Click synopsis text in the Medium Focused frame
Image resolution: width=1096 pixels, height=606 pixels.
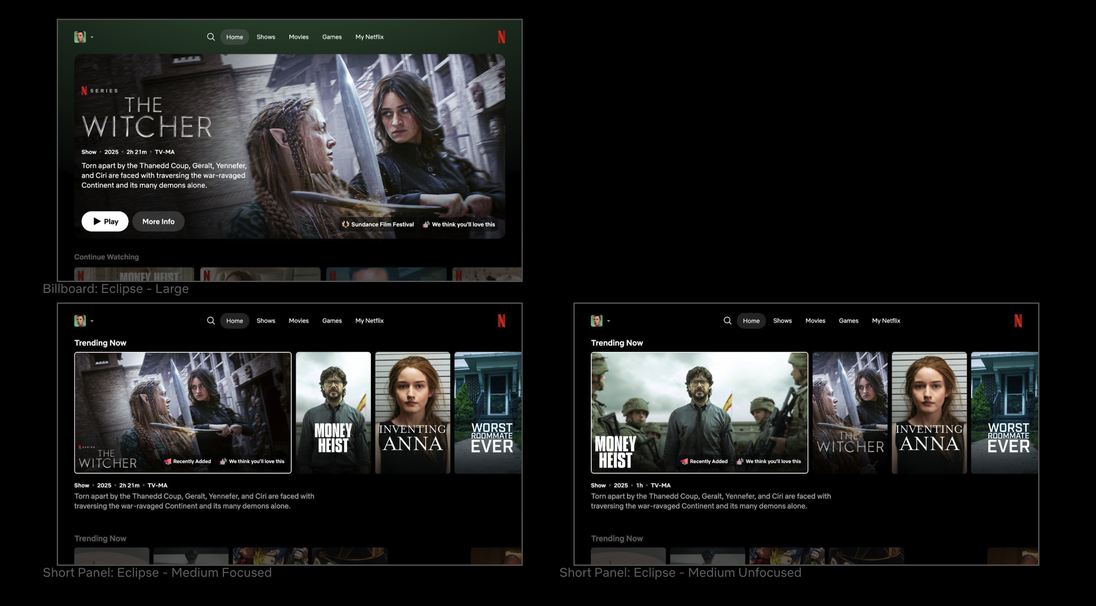(x=194, y=501)
